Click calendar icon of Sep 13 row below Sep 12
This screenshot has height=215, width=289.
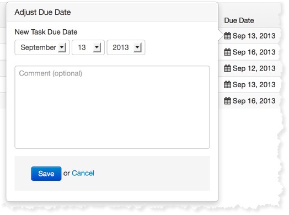tap(227, 84)
